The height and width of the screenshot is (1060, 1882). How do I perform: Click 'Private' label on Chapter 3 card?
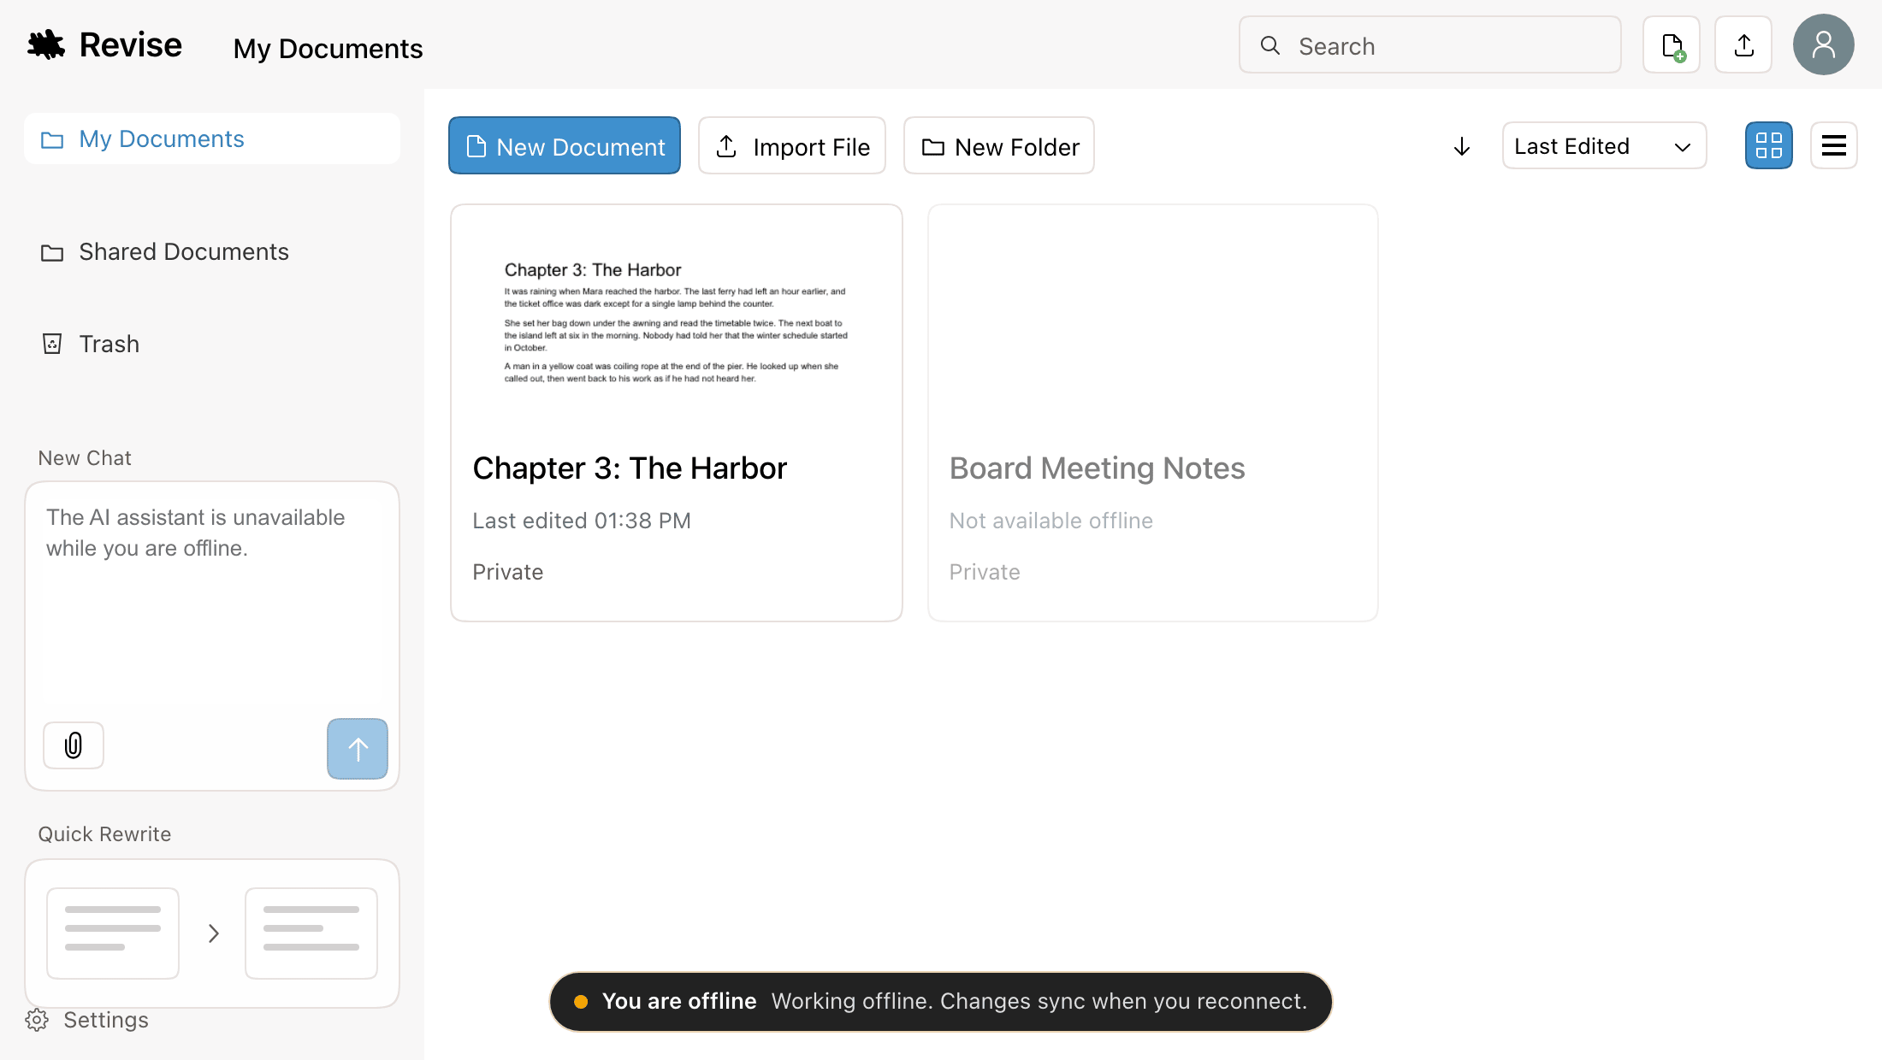click(508, 572)
